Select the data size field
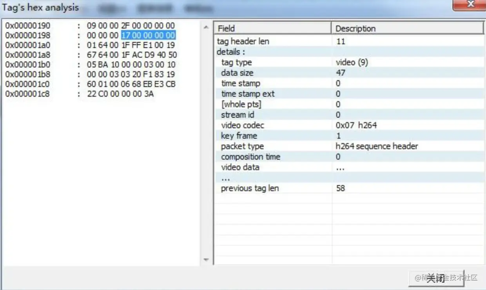Viewport: 486px width, 290px height. [x=237, y=73]
